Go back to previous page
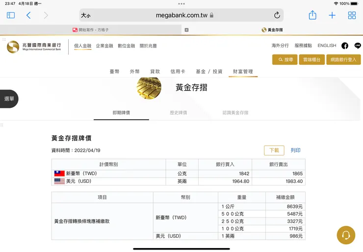This screenshot has width=363, height=252. click(x=28, y=15)
